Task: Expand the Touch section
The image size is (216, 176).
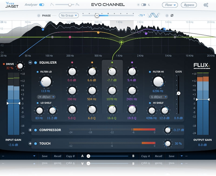Action: click(x=30, y=144)
